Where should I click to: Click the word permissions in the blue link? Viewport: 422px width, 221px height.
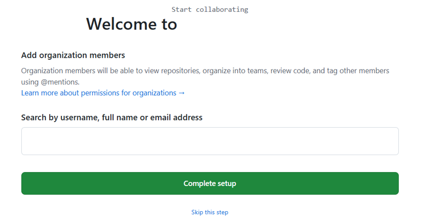click(99, 93)
